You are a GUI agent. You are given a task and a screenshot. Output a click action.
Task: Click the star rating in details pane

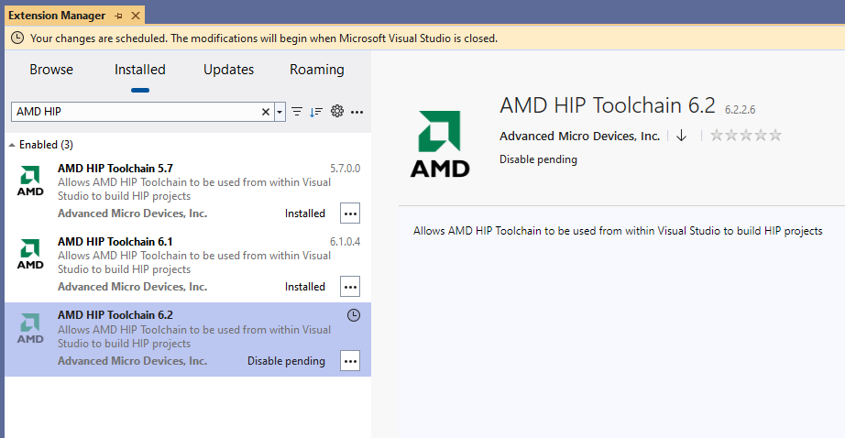[746, 136]
